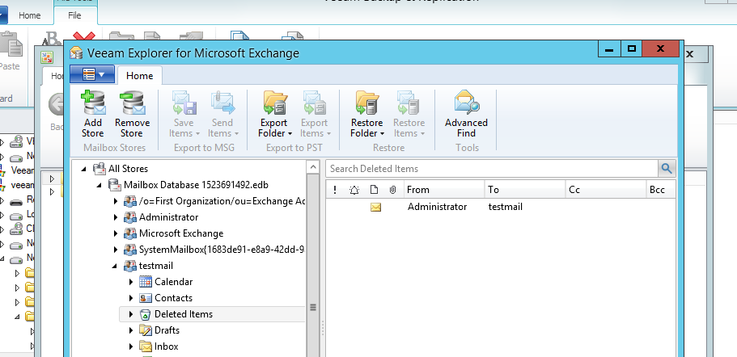
Task: Switch to Home tab in Veeam Backup window
Action: [x=30, y=15]
